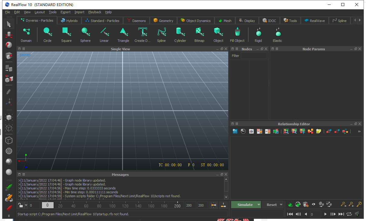Toggle the eye visibility icon
Screen dimensions: 366x221
[x=314, y=204]
